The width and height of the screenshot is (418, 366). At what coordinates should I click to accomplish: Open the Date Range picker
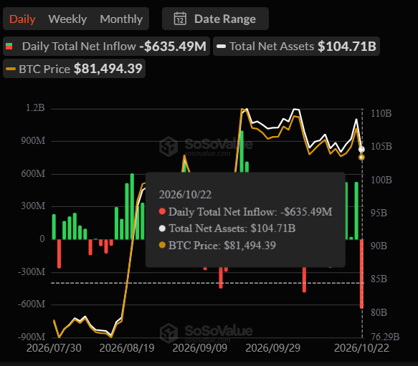click(215, 19)
